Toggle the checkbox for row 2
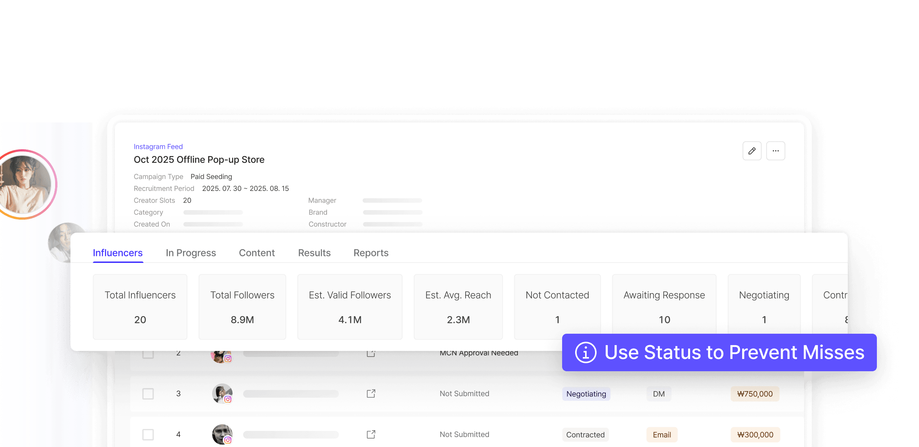Screen dimensions: 919x447 coord(148,354)
